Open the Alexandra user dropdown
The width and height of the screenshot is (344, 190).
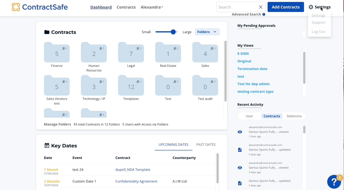[152, 7]
